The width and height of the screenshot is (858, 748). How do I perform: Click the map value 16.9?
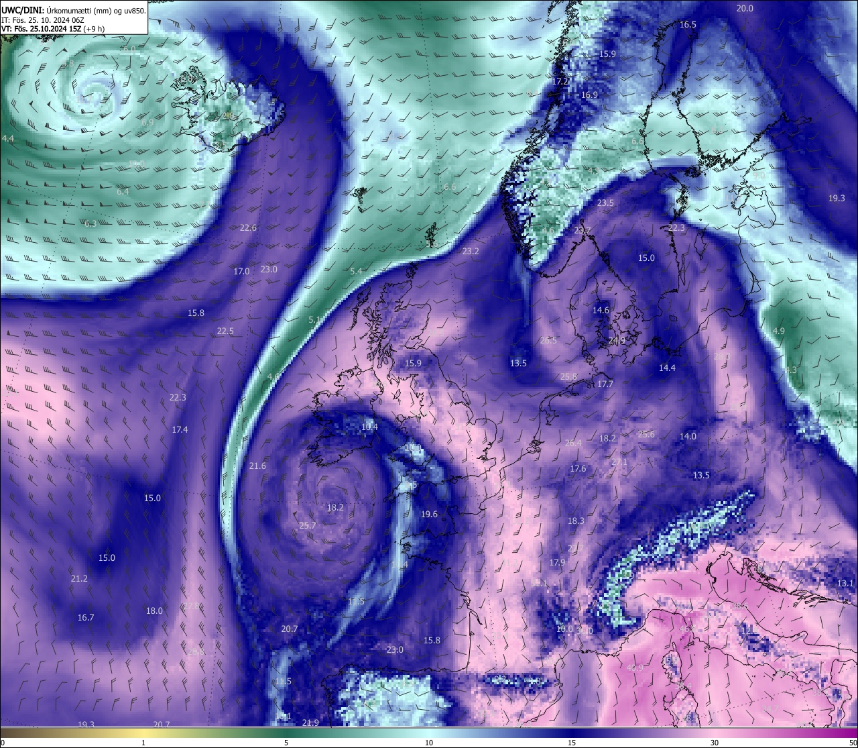pos(589,95)
